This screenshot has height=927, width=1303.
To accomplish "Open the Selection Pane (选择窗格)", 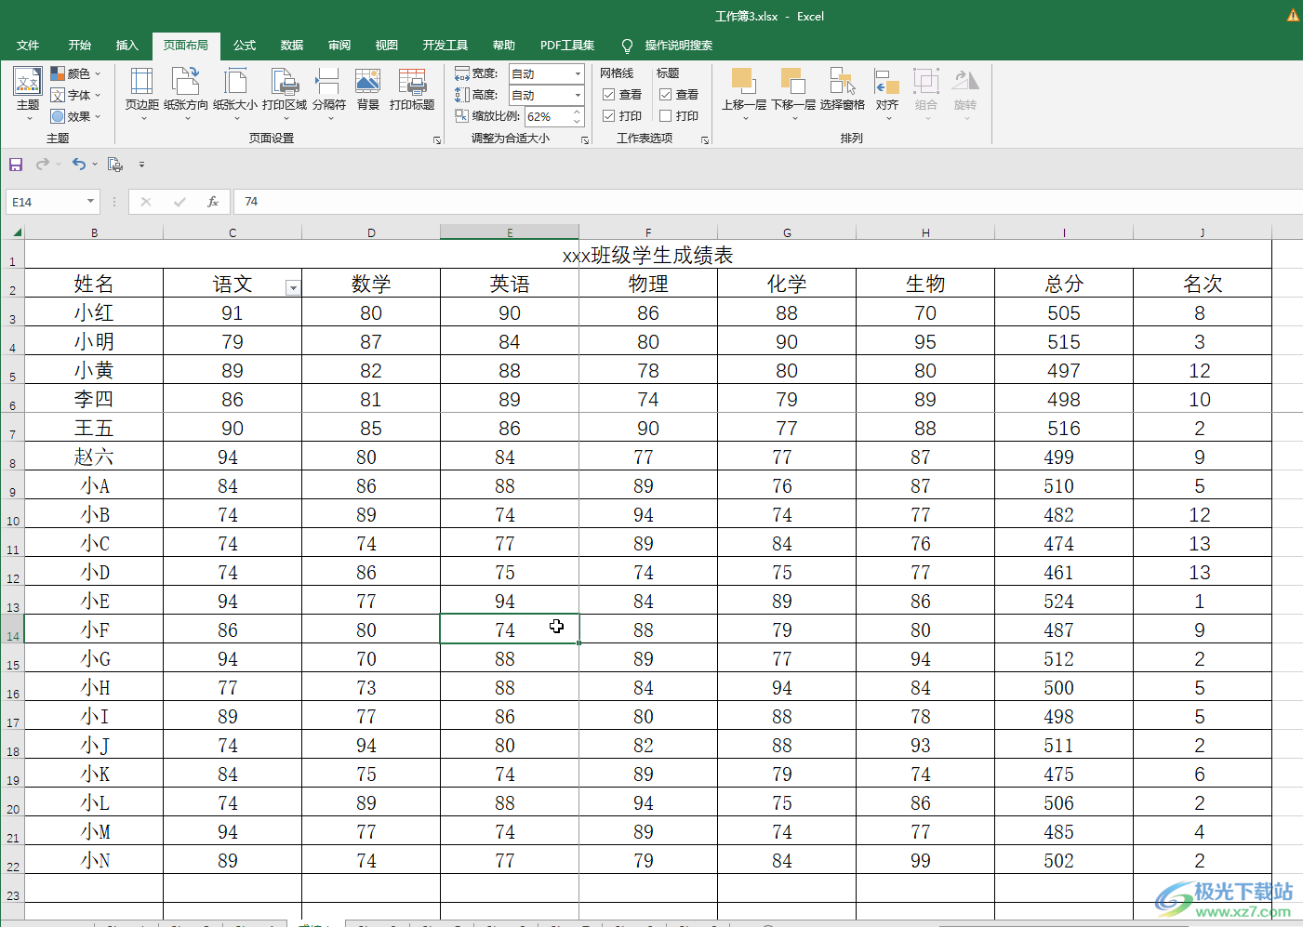I will pos(843,95).
